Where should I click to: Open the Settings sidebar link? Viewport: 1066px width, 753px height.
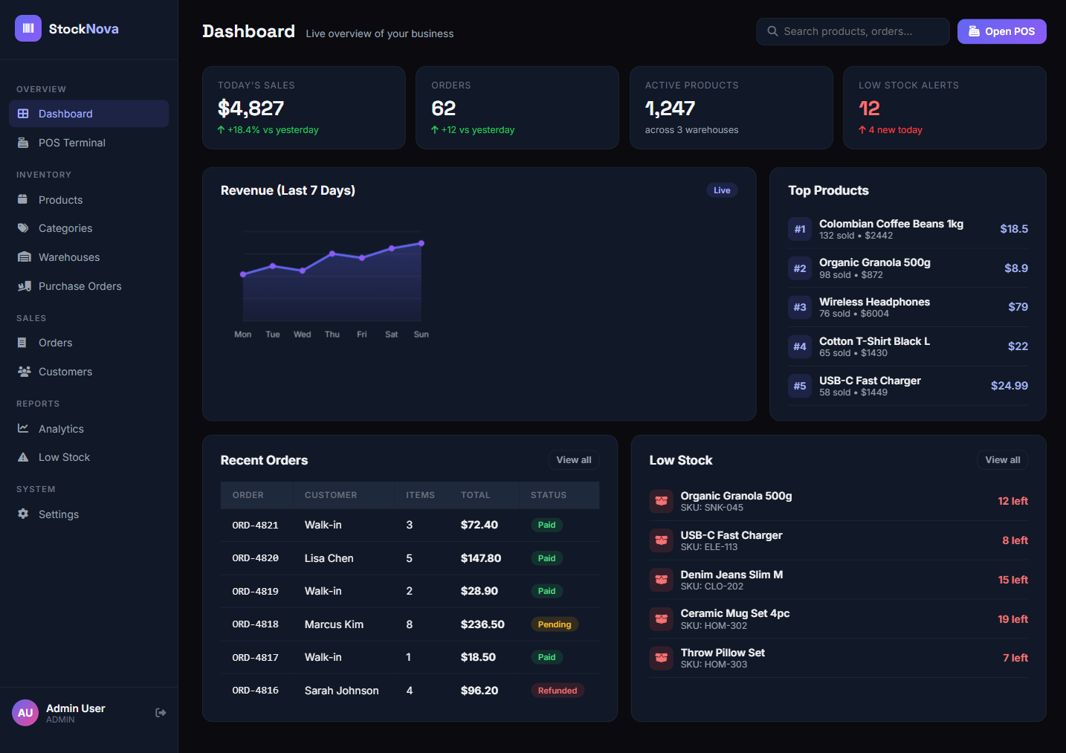point(88,514)
